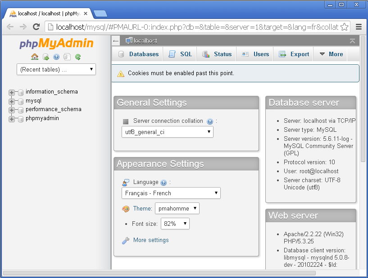Click the Web server panel header
The image size is (368, 278).
(311, 215)
